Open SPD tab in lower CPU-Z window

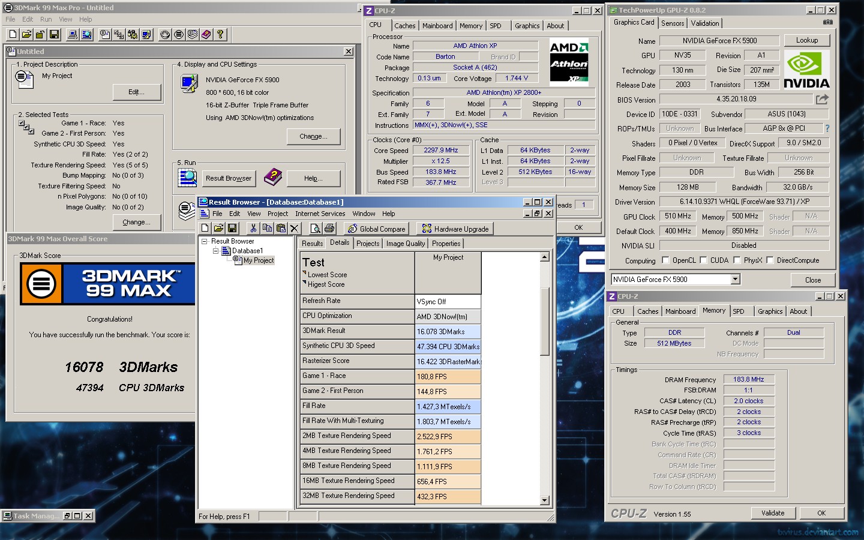tap(739, 311)
